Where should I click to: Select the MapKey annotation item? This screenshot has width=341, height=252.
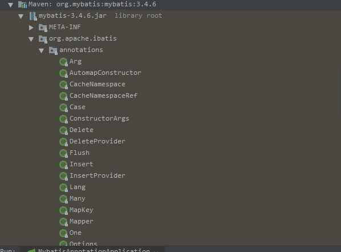coord(82,210)
